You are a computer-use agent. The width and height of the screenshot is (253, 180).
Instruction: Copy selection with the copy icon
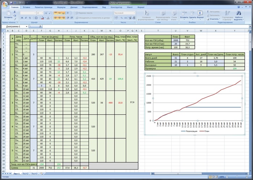click(x=14, y=15)
